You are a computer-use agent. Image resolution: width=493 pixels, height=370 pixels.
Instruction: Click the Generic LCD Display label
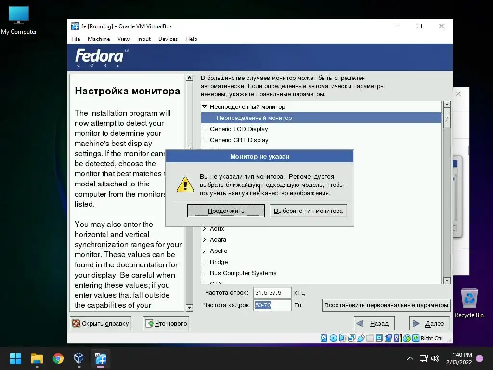(239, 129)
